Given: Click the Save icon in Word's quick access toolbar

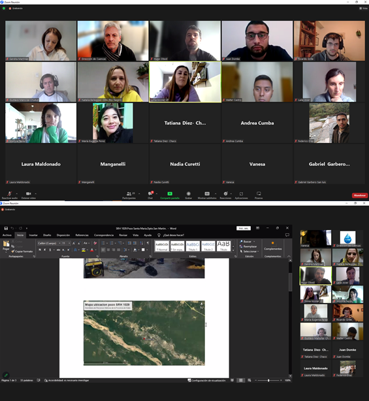Looking at the screenshot, I should coord(6,228).
